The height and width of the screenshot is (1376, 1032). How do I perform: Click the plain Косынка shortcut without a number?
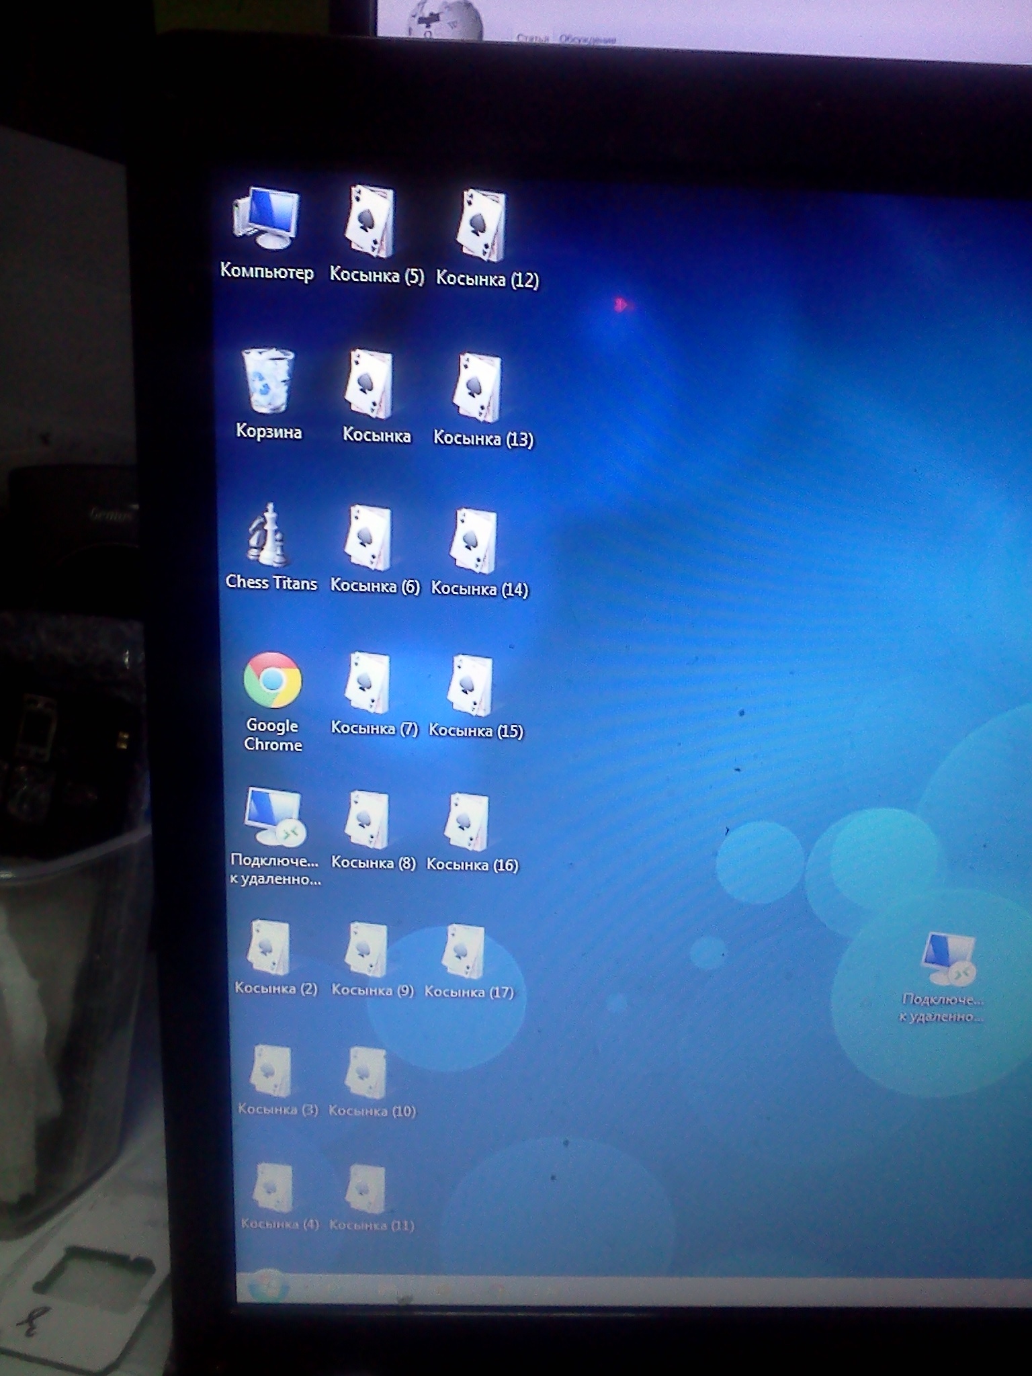[x=376, y=396]
